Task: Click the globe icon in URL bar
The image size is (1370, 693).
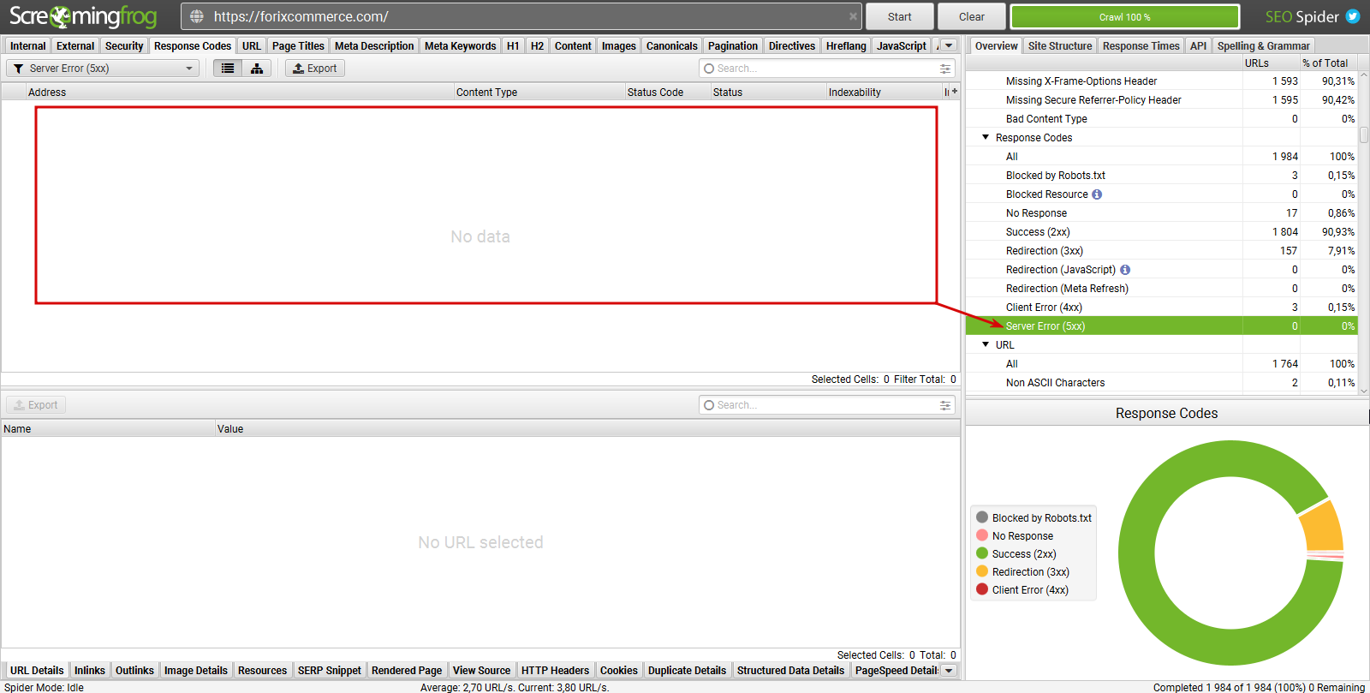Action: [x=197, y=16]
